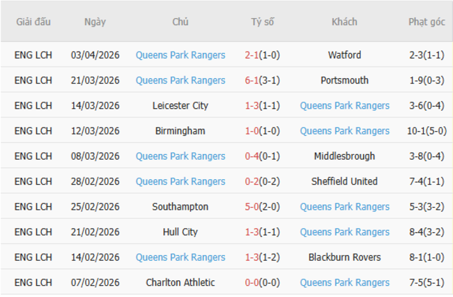The height and width of the screenshot is (297, 453).
Task: Click the Sheffield United team name
Action: pos(344,181)
